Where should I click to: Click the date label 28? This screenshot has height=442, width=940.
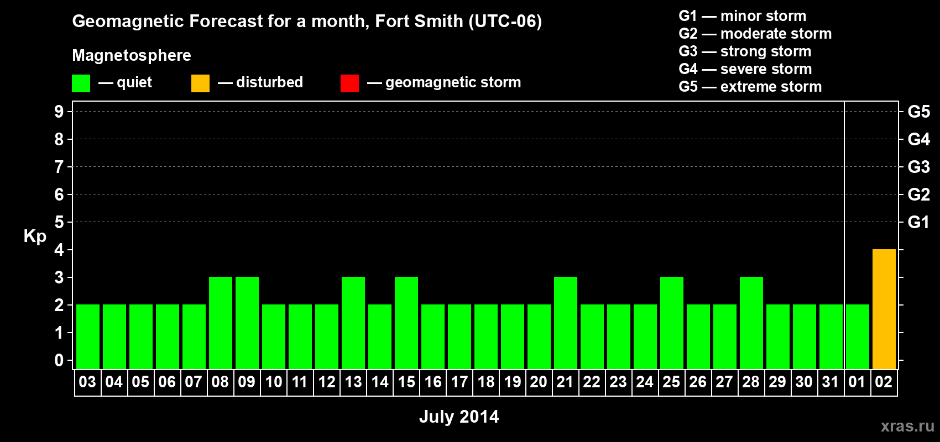point(751,382)
